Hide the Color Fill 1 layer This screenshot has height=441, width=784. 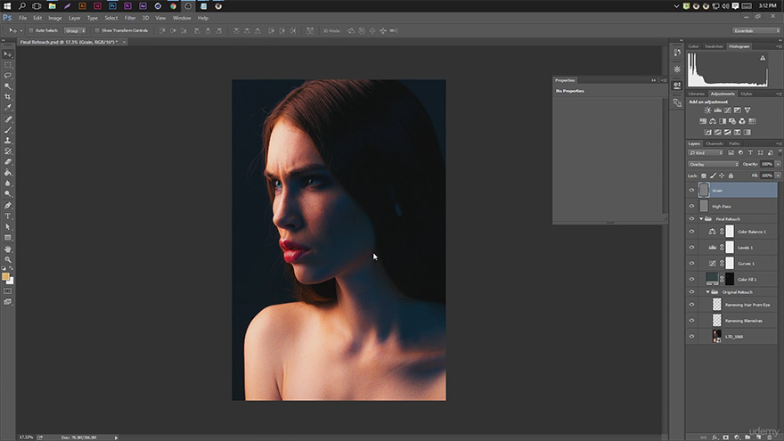pyautogui.click(x=691, y=279)
